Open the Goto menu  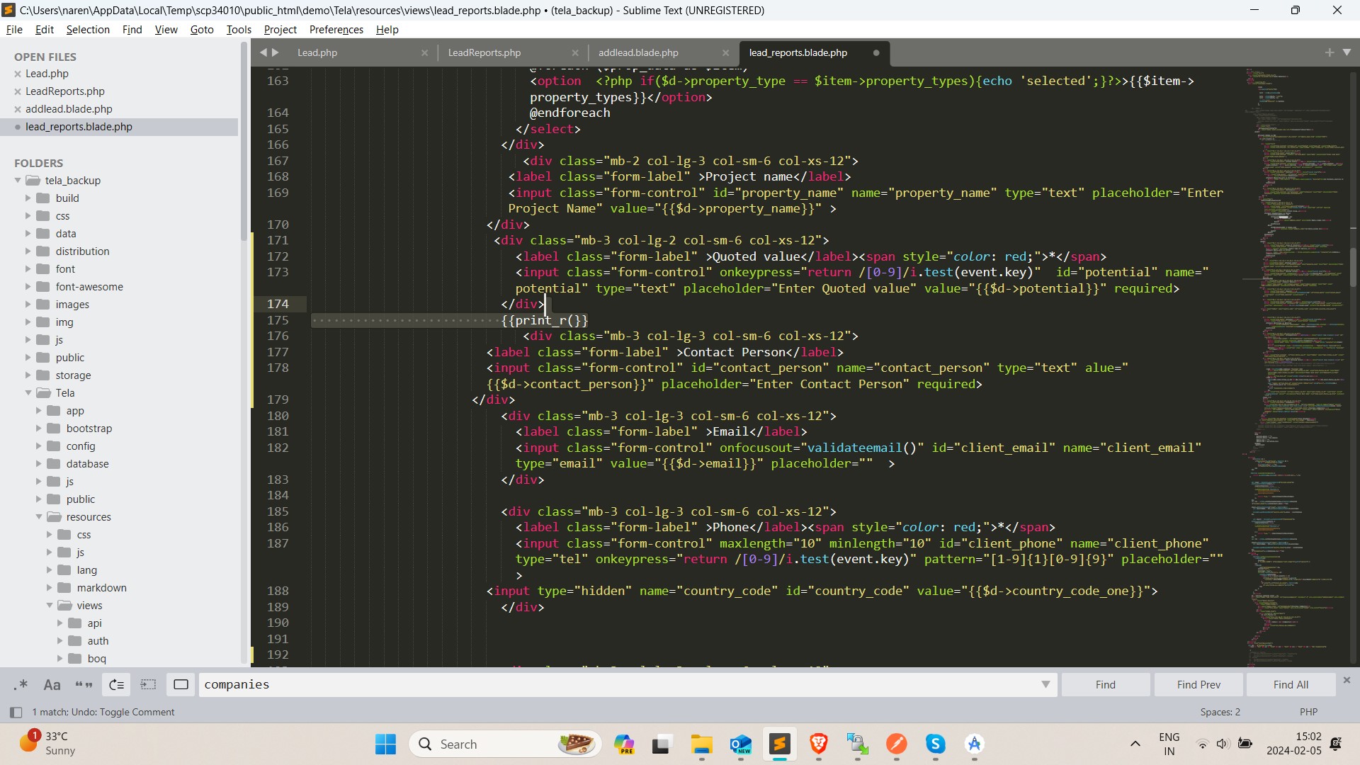(202, 29)
